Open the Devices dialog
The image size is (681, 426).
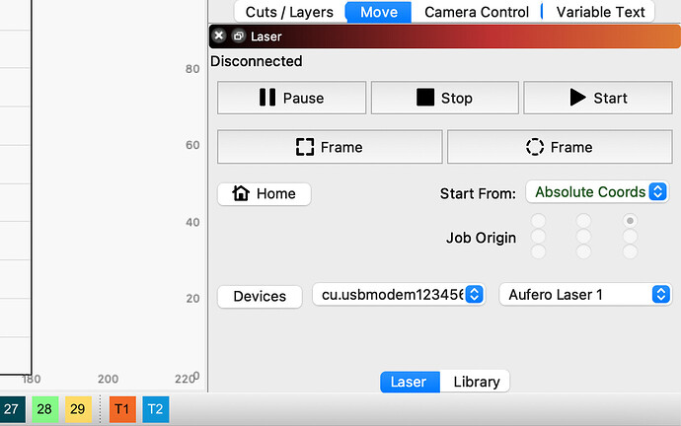[x=260, y=296]
